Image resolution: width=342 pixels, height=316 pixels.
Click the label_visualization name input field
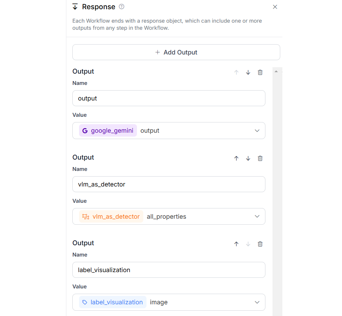tap(169, 270)
